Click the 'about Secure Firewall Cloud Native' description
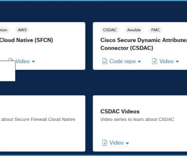The image size is (187, 156). [38, 119]
